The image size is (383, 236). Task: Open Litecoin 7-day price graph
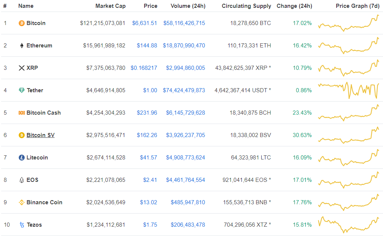[x=349, y=158]
